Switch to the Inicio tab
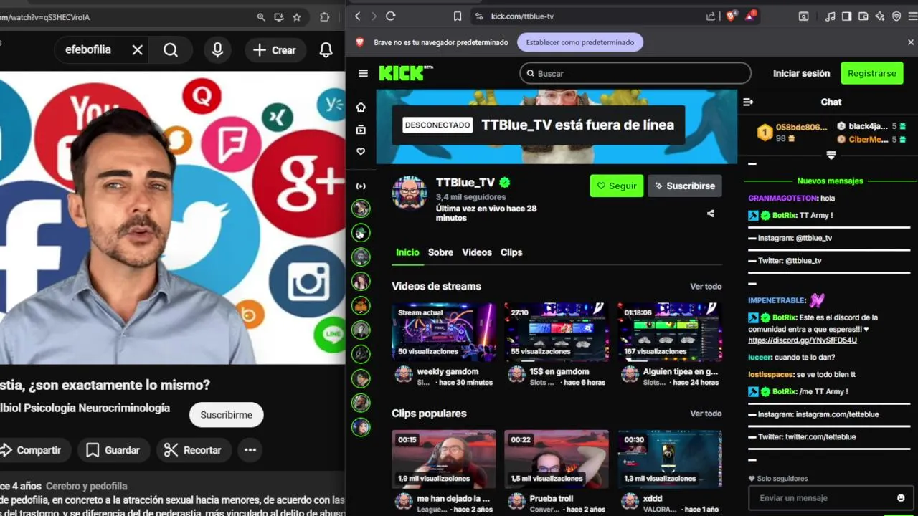The height and width of the screenshot is (516, 918). point(407,252)
